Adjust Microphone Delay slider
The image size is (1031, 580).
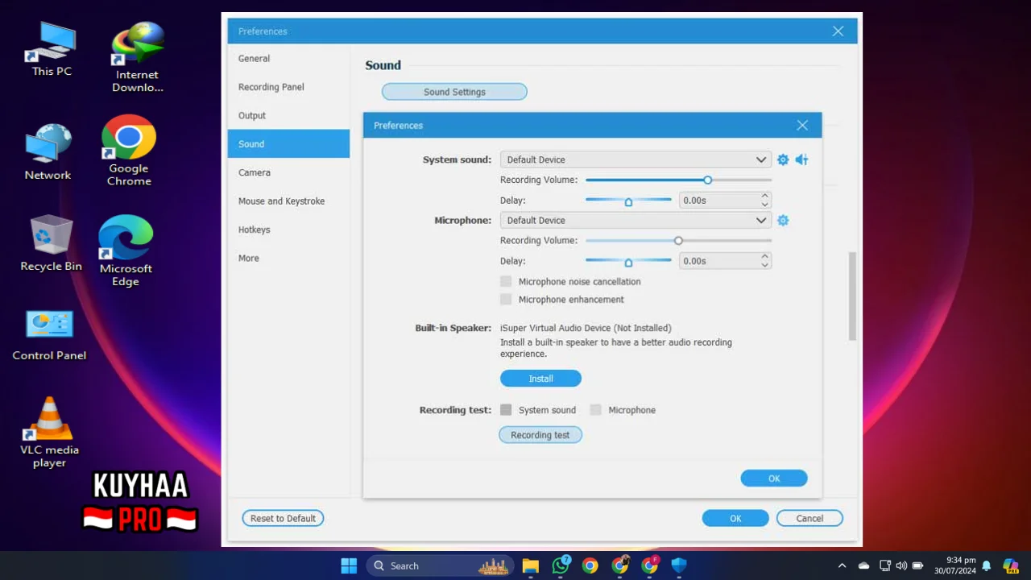tap(628, 261)
